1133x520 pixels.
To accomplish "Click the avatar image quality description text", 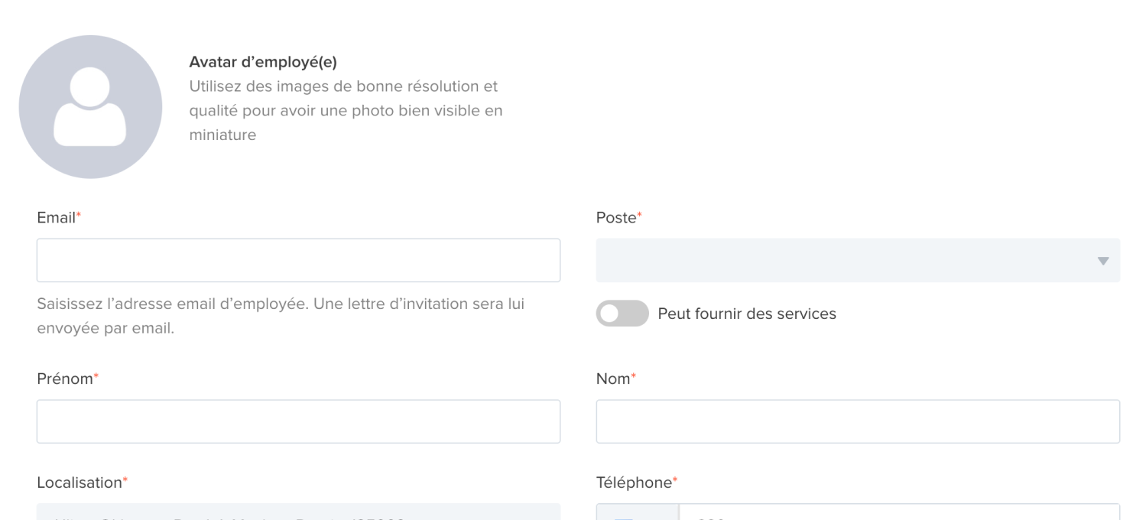I will [x=346, y=110].
